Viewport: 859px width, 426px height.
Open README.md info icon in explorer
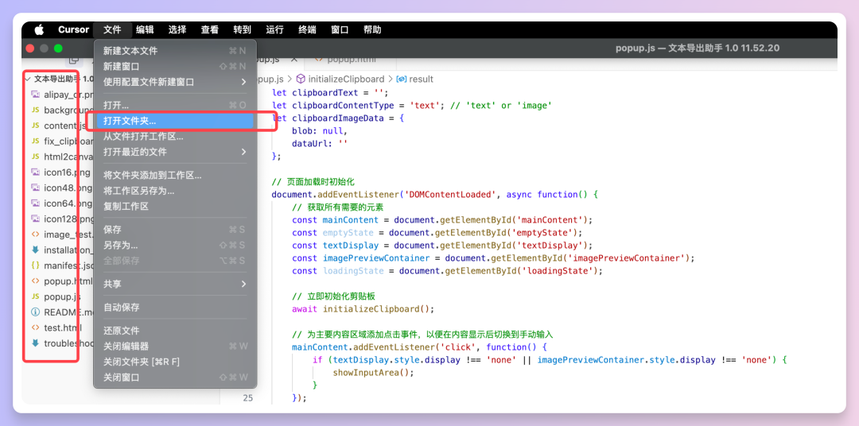tap(35, 312)
